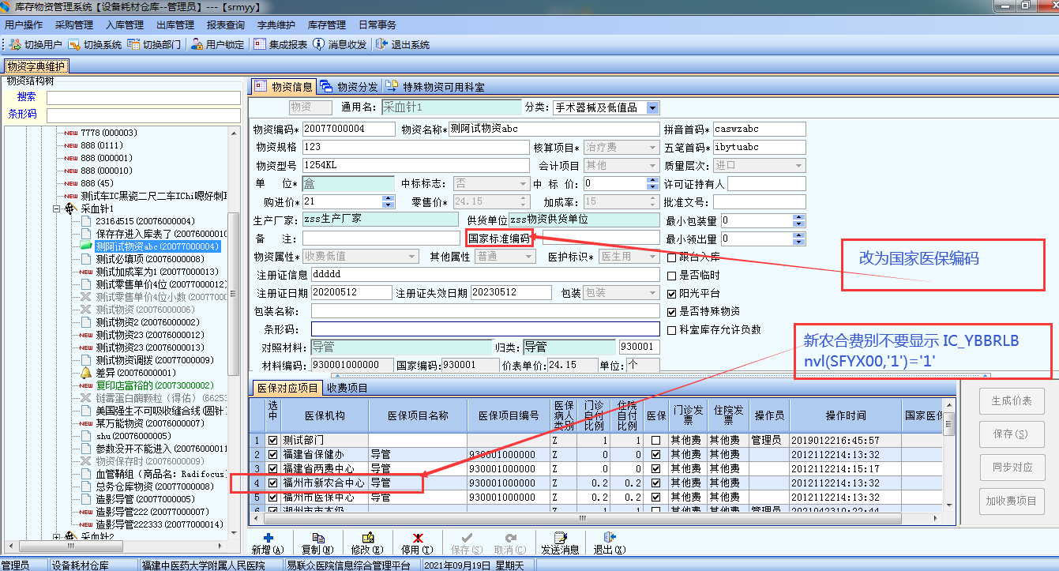
Task: Open the 报表查询 menu
Action: (x=226, y=25)
